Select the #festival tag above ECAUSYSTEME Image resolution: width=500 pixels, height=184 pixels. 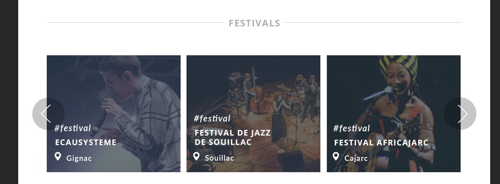coord(73,128)
